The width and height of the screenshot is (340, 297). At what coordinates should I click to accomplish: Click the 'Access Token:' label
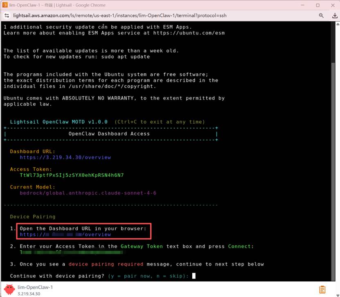pyautogui.click(x=31, y=169)
